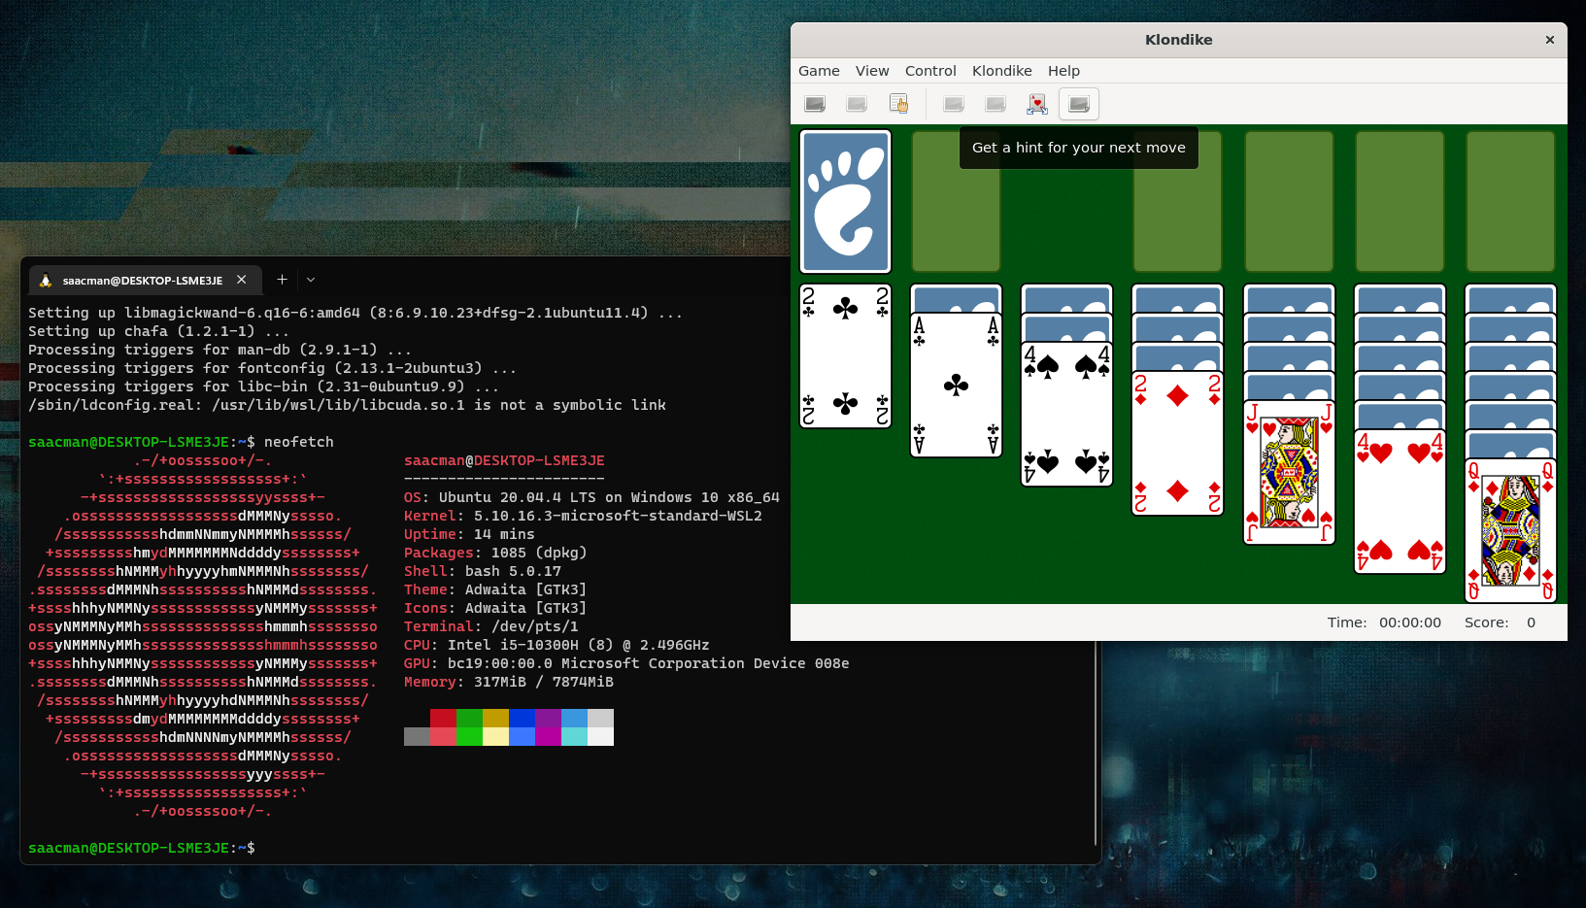The image size is (1586, 908).
Task: Click the Redo icon beside the Deal icon
Action: (995, 104)
